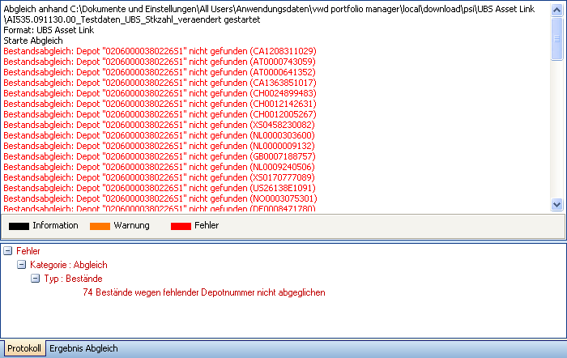This screenshot has width=567, height=358.
Task: Click the log scrollbar thumb
Action: [556, 38]
